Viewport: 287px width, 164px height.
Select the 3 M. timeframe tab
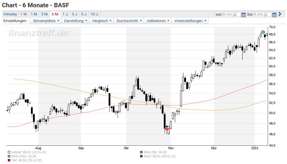point(45,14)
